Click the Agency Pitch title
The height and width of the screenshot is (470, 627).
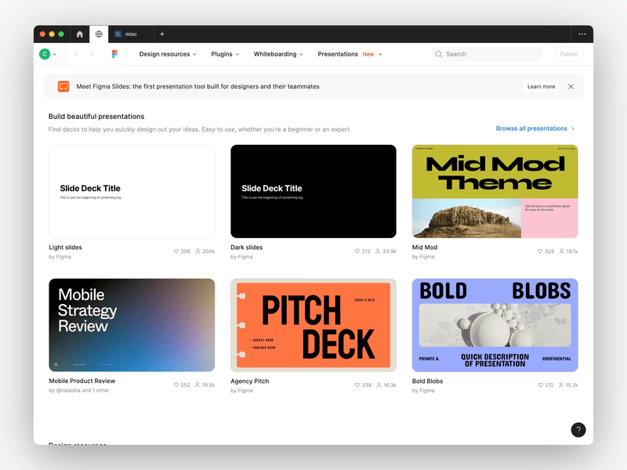click(249, 381)
